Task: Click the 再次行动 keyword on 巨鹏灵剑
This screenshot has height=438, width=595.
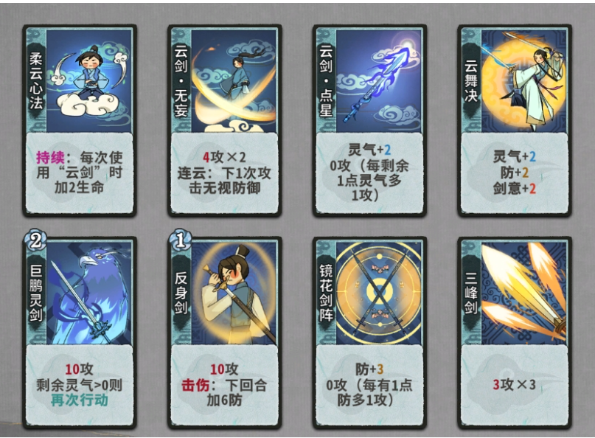Action: tap(80, 400)
